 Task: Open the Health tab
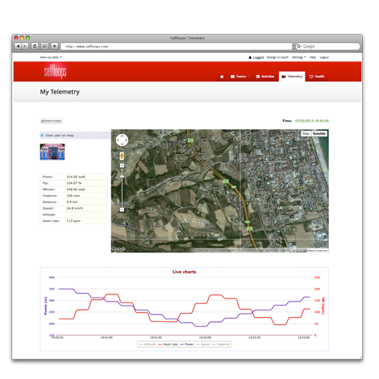317,77
